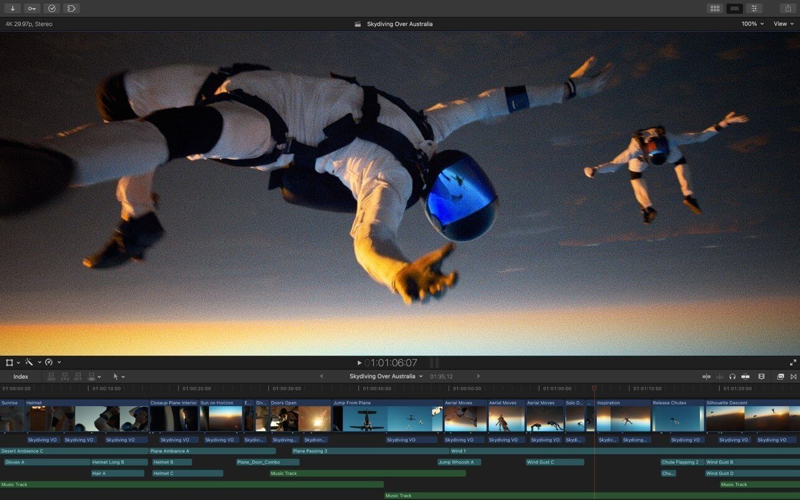Click the Share icon in the top right corner
Viewport: 800px width, 500px height.
coord(787,8)
